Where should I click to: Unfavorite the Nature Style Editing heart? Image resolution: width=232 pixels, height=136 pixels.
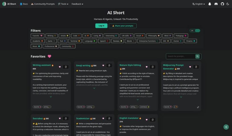click(x=147, y=67)
